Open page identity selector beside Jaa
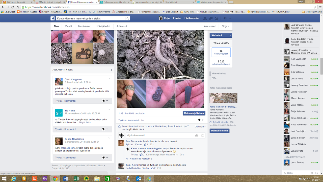This screenshot has width=323, height=182. [200, 120]
